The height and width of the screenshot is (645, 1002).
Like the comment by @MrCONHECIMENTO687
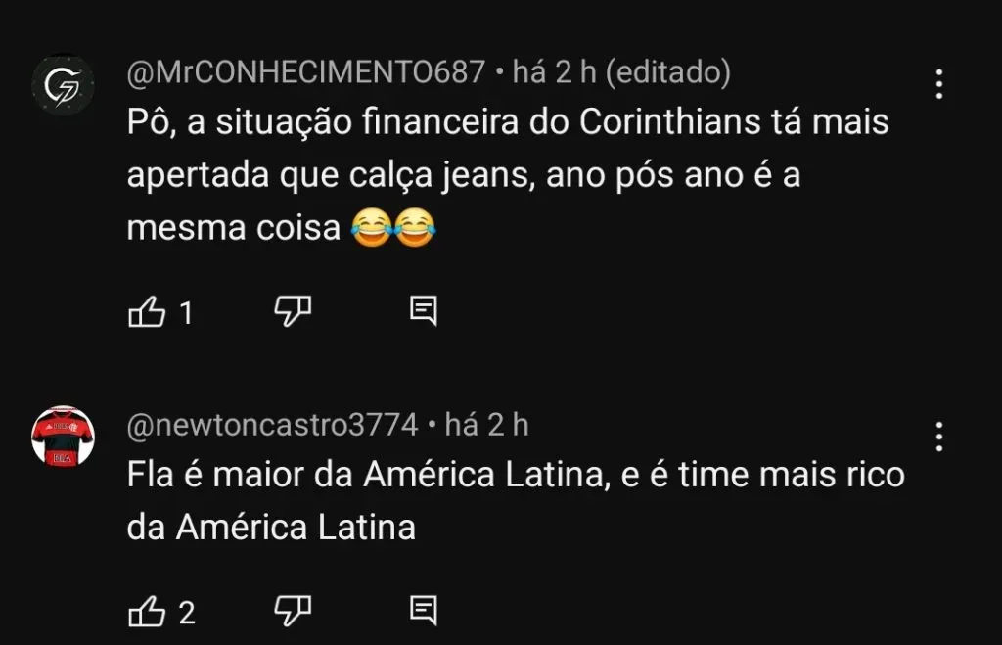tap(147, 312)
